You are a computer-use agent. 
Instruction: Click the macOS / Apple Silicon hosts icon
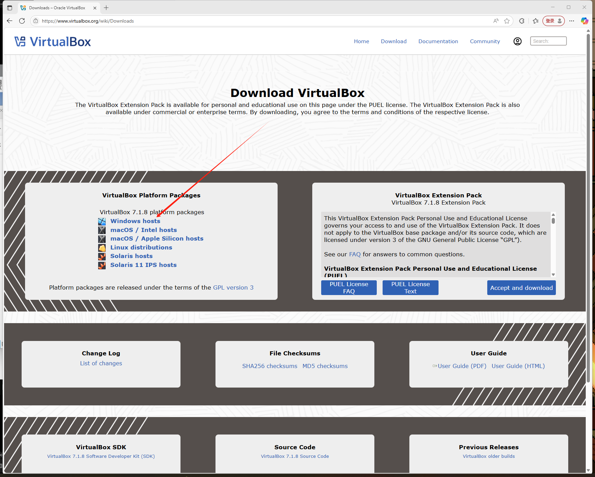[102, 239]
